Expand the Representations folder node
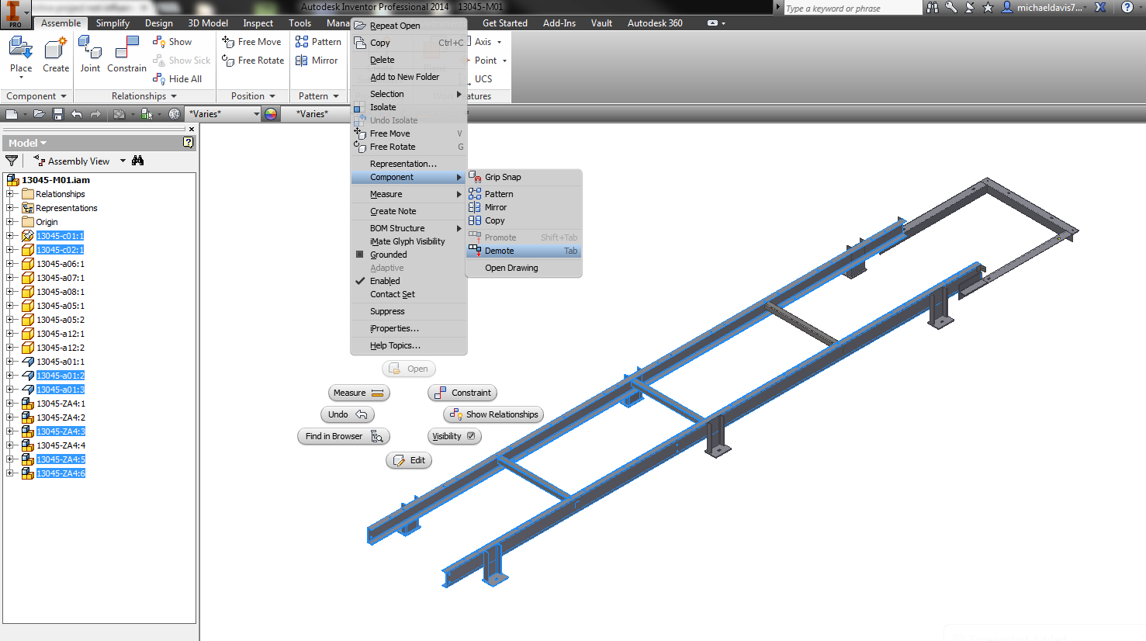1146x641 pixels. [10, 208]
